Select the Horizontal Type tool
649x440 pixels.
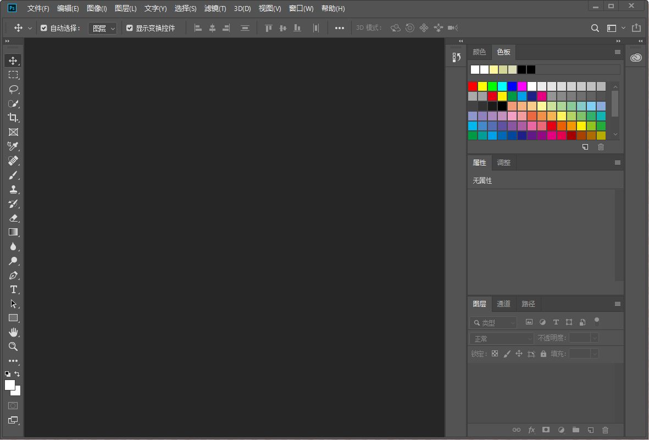click(13, 289)
